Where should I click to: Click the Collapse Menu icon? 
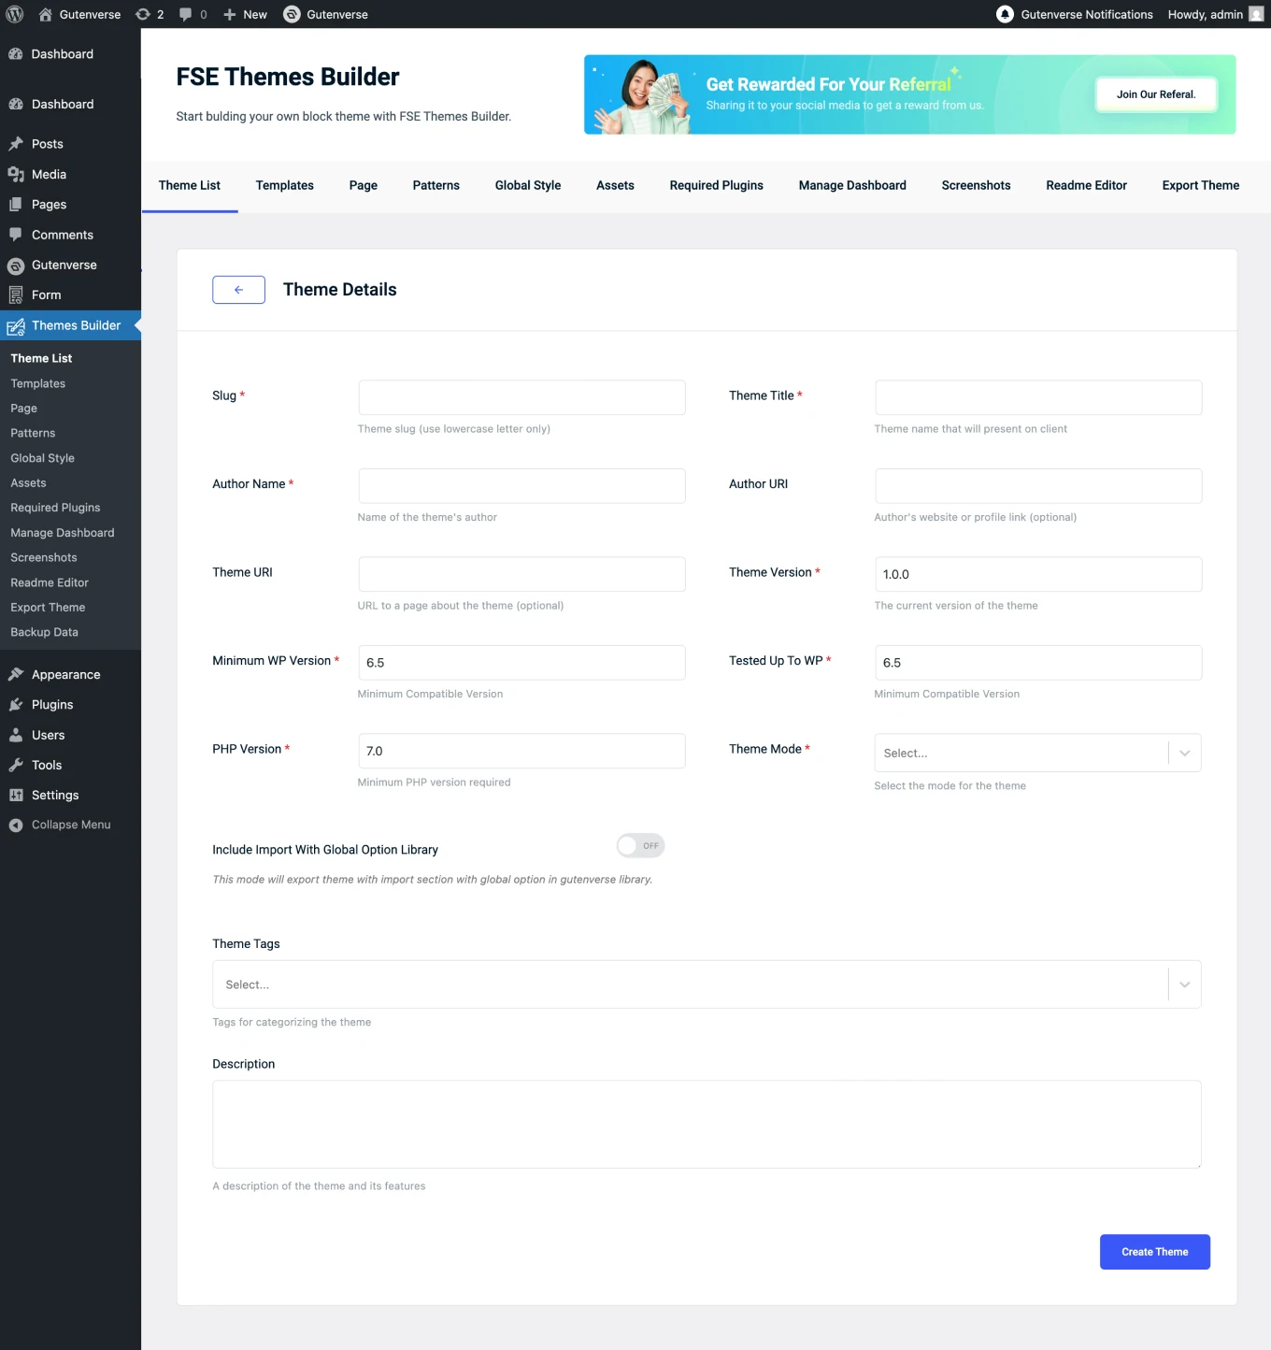16,826
